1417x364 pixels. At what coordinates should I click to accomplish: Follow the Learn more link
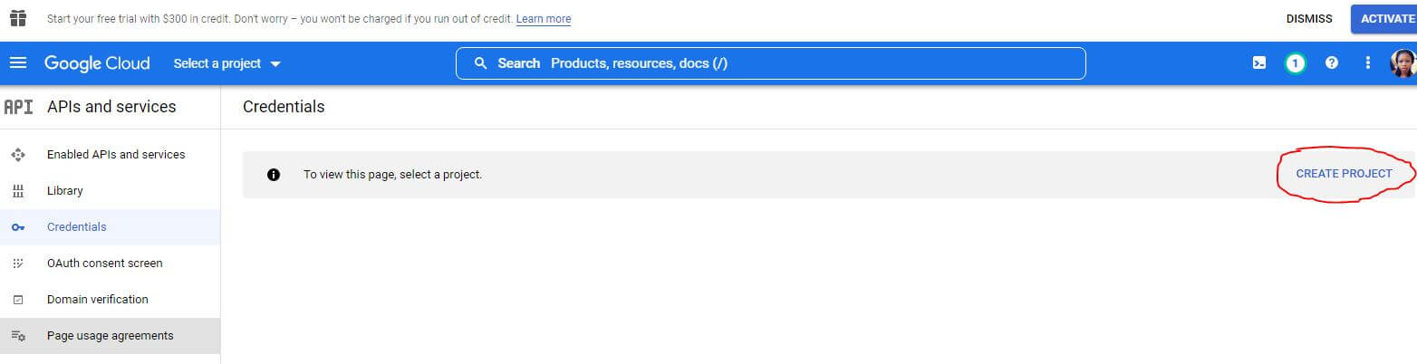coord(544,19)
